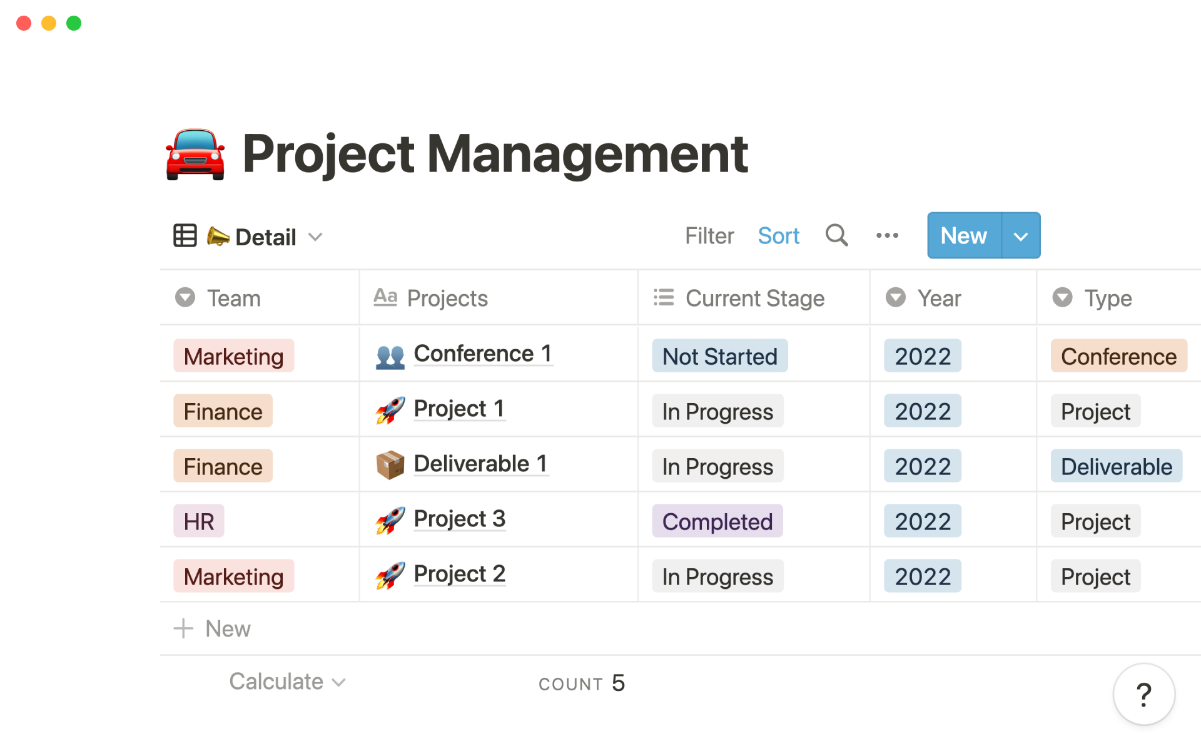Select the purple Completed status tag
The image size is (1201, 751).
(x=717, y=521)
